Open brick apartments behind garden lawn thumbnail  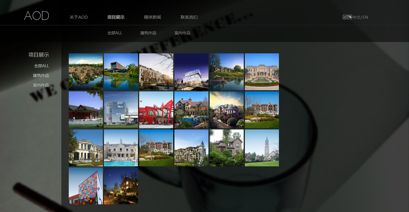[156, 148]
